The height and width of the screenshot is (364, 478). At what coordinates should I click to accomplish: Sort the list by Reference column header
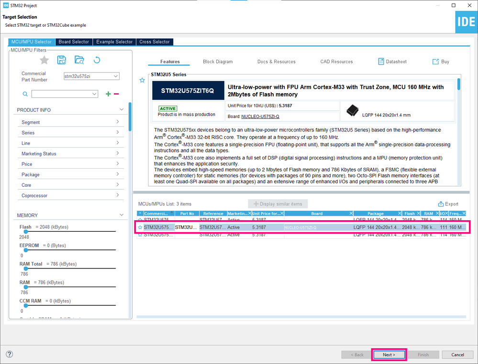[213, 214]
